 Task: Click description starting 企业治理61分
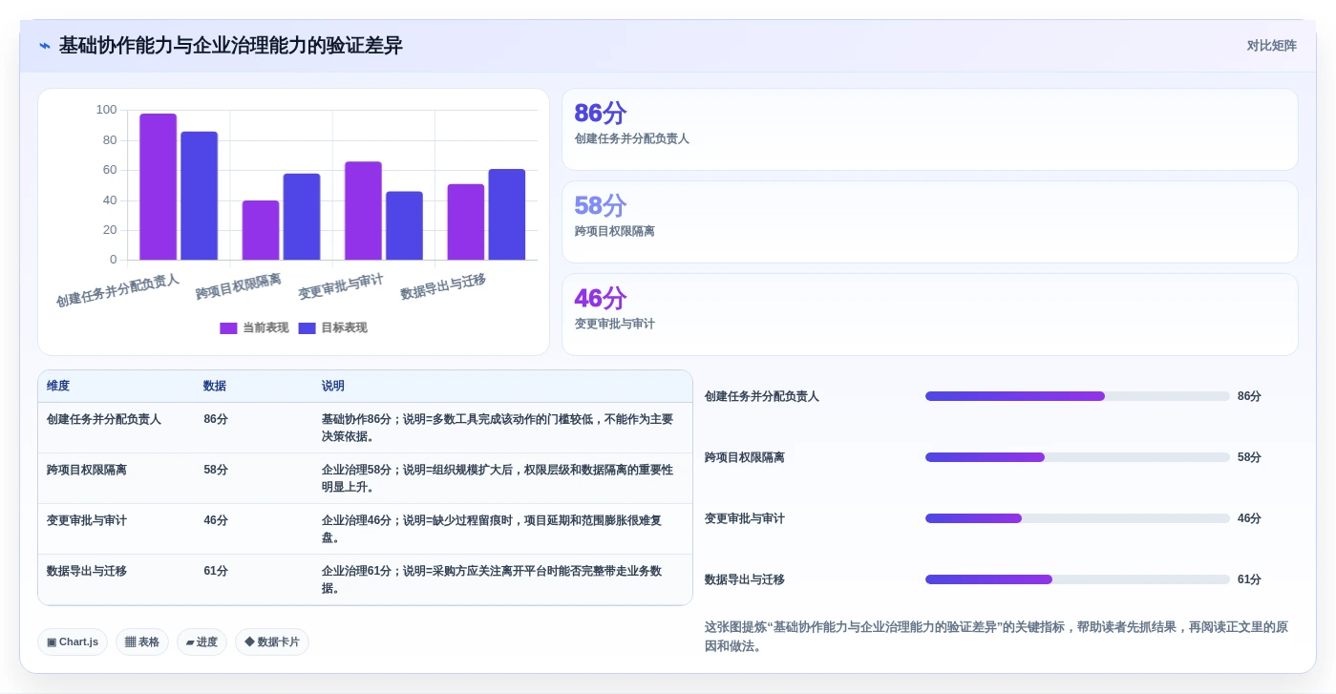click(x=492, y=579)
